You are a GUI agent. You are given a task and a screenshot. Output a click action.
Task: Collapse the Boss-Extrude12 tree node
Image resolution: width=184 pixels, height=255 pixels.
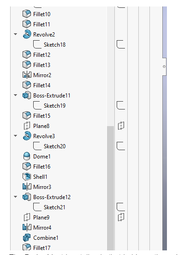[15, 197]
